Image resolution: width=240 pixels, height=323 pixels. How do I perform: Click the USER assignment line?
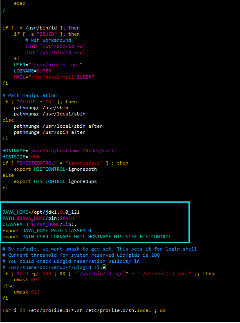coord(48,65)
